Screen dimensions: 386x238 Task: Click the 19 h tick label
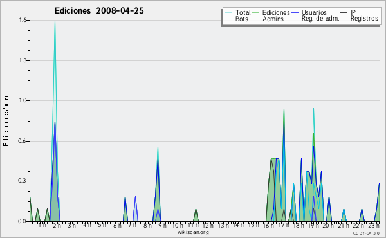tap(314, 225)
